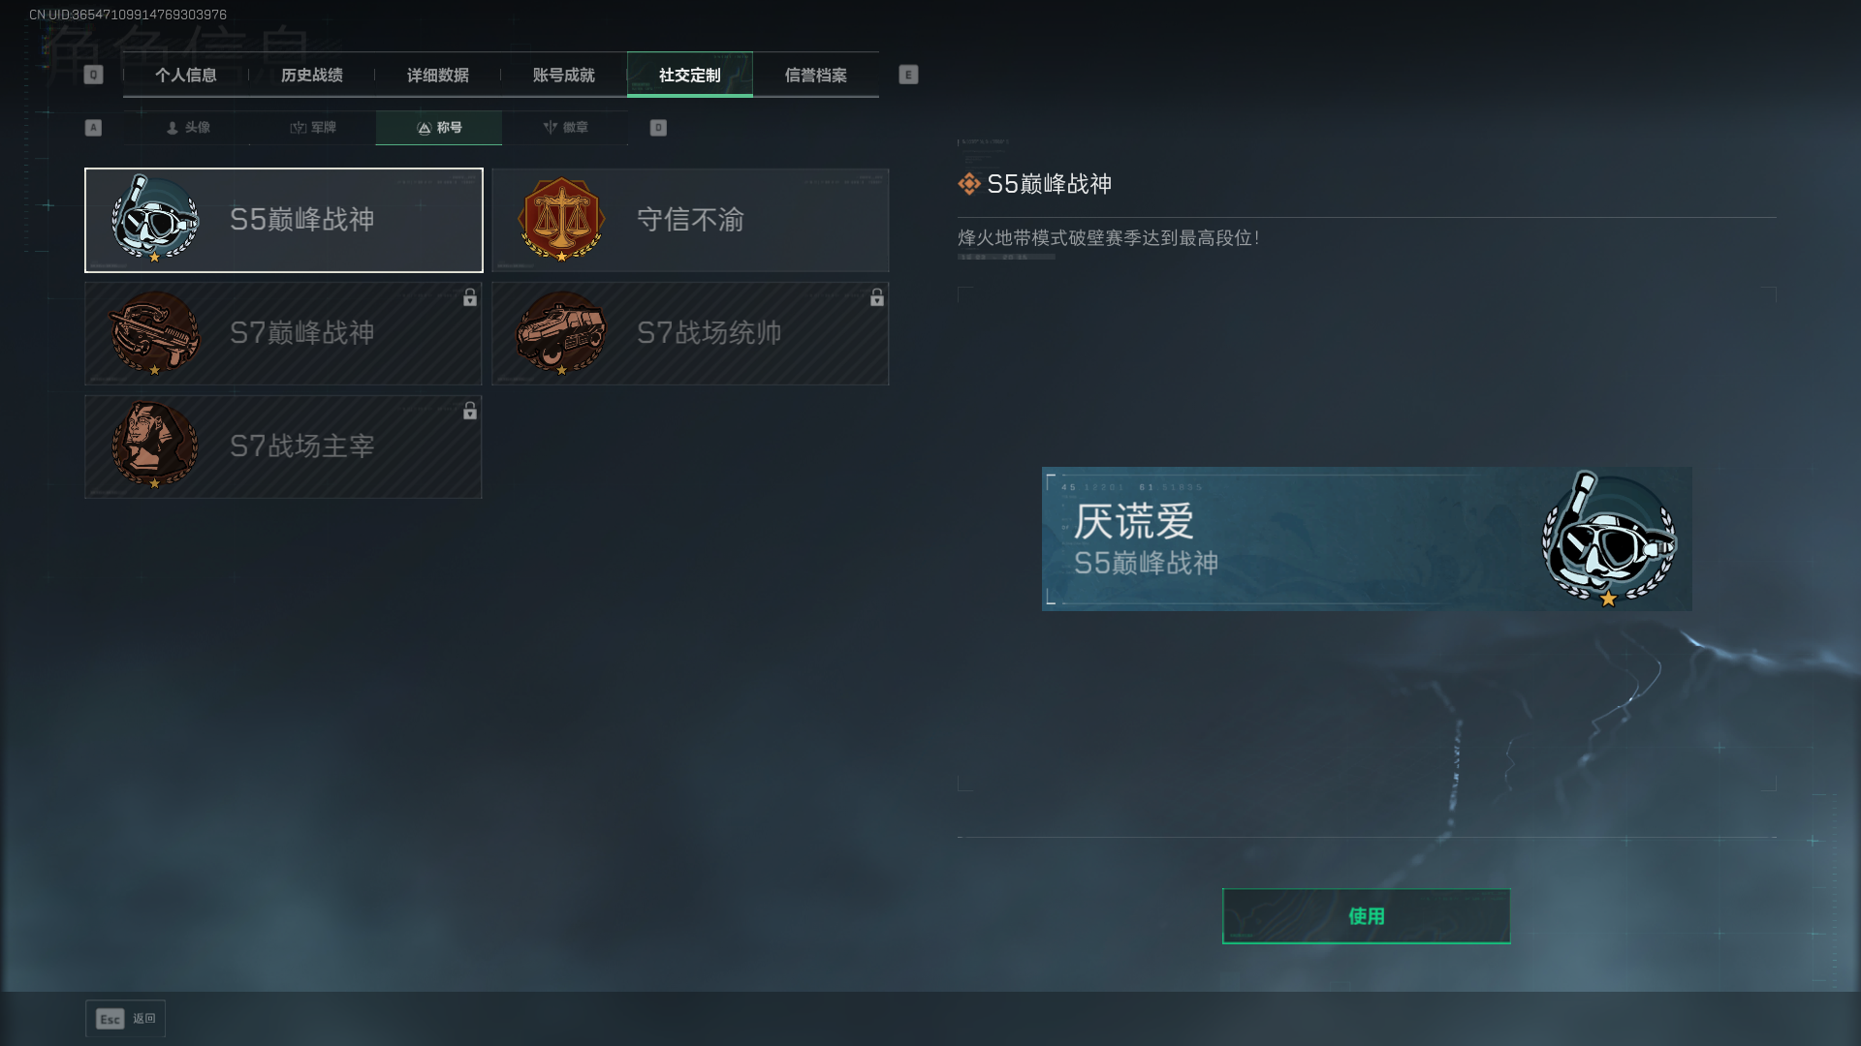Click the lock icon on S7战场统帅
Viewport: 1861px width, 1046px height.
877,298
